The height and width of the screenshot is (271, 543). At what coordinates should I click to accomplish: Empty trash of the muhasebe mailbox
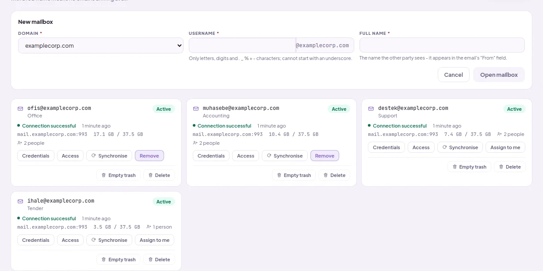(294, 175)
